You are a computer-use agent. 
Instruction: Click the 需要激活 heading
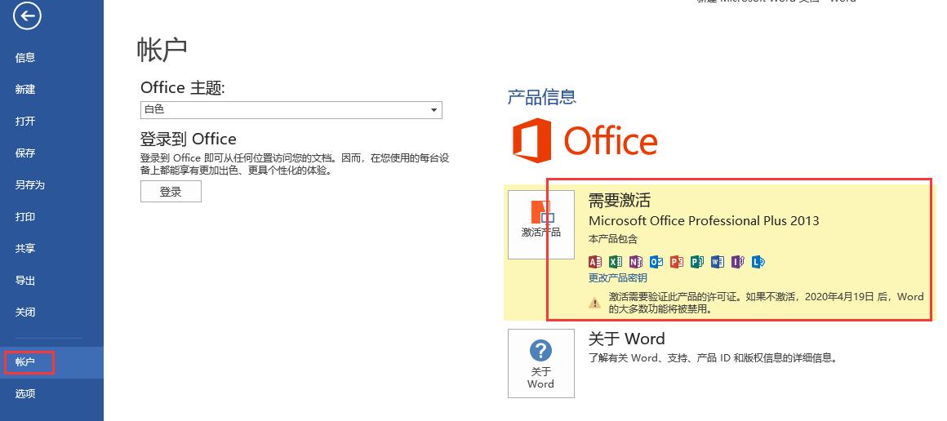coord(619,201)
